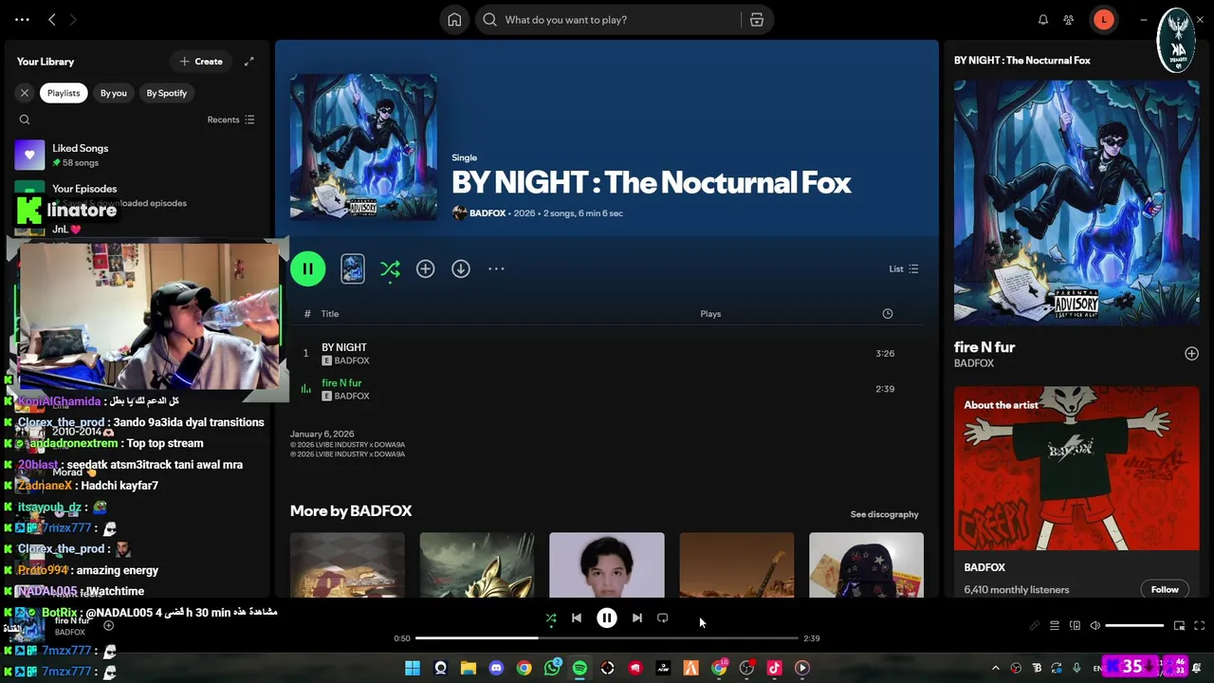This screenshot has width=1214, height=683.
Task: Pause the album with big green button
Action: coord(308,269)
